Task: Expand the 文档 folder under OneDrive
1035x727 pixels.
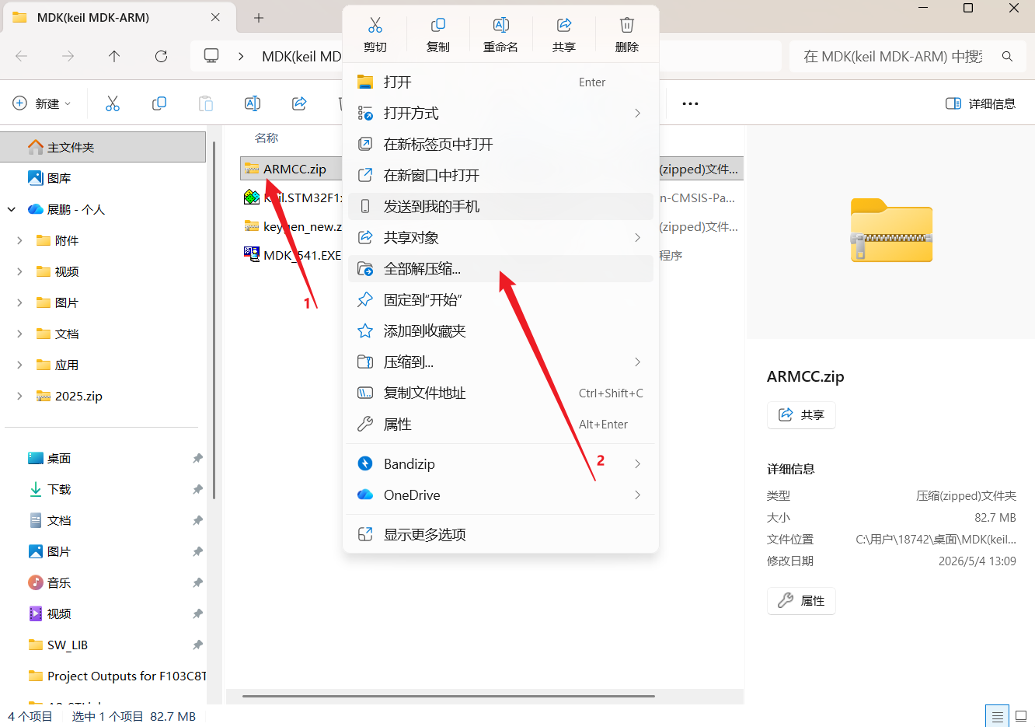Action: (19, 334)
